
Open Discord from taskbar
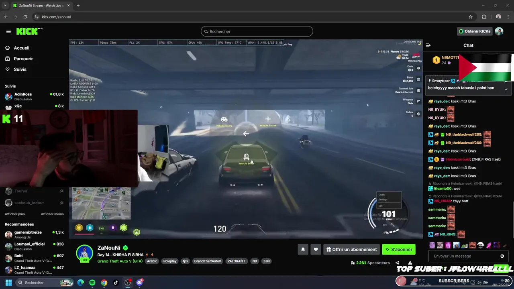140,283
